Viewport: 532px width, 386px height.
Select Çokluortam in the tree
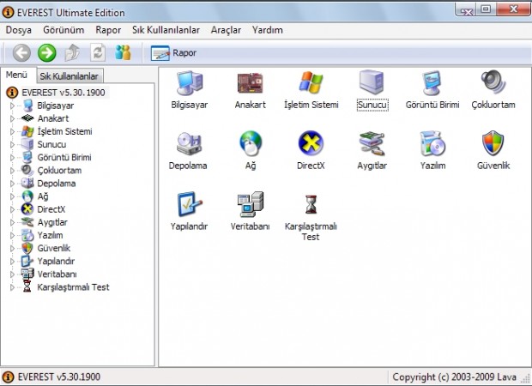[x=59, y=171]
